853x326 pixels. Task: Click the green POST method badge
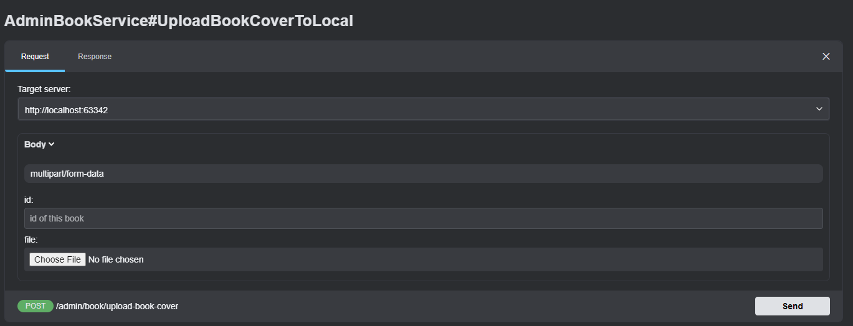36,306
